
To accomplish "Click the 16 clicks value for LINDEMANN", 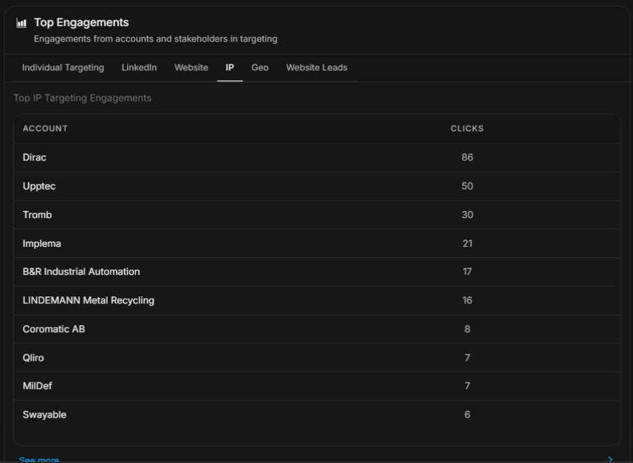I will coord(467,300).
